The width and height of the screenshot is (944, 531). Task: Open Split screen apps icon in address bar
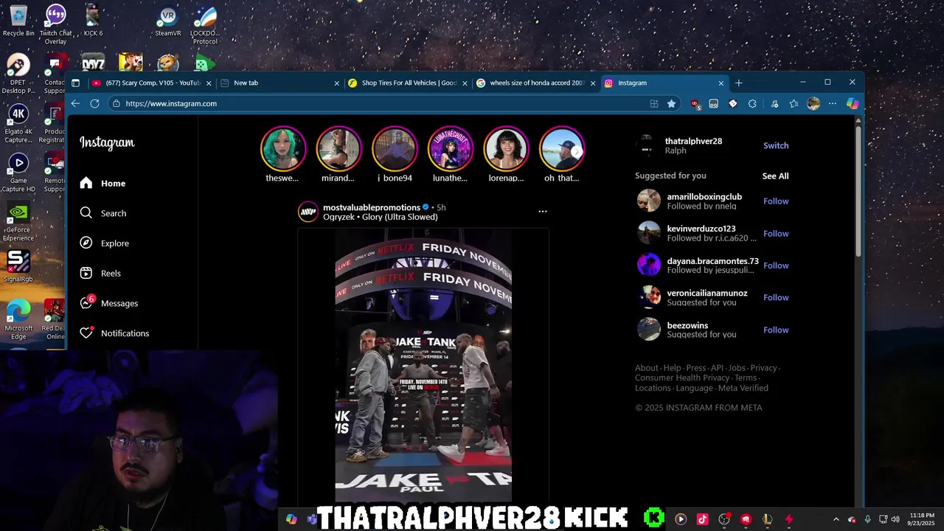[654, 104]
